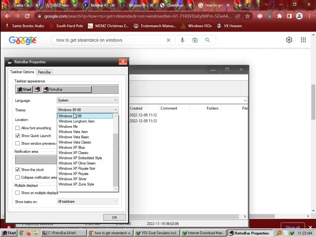Open Chrome three-dot menu
The image size is (316, 237).
tap(309, 16)
